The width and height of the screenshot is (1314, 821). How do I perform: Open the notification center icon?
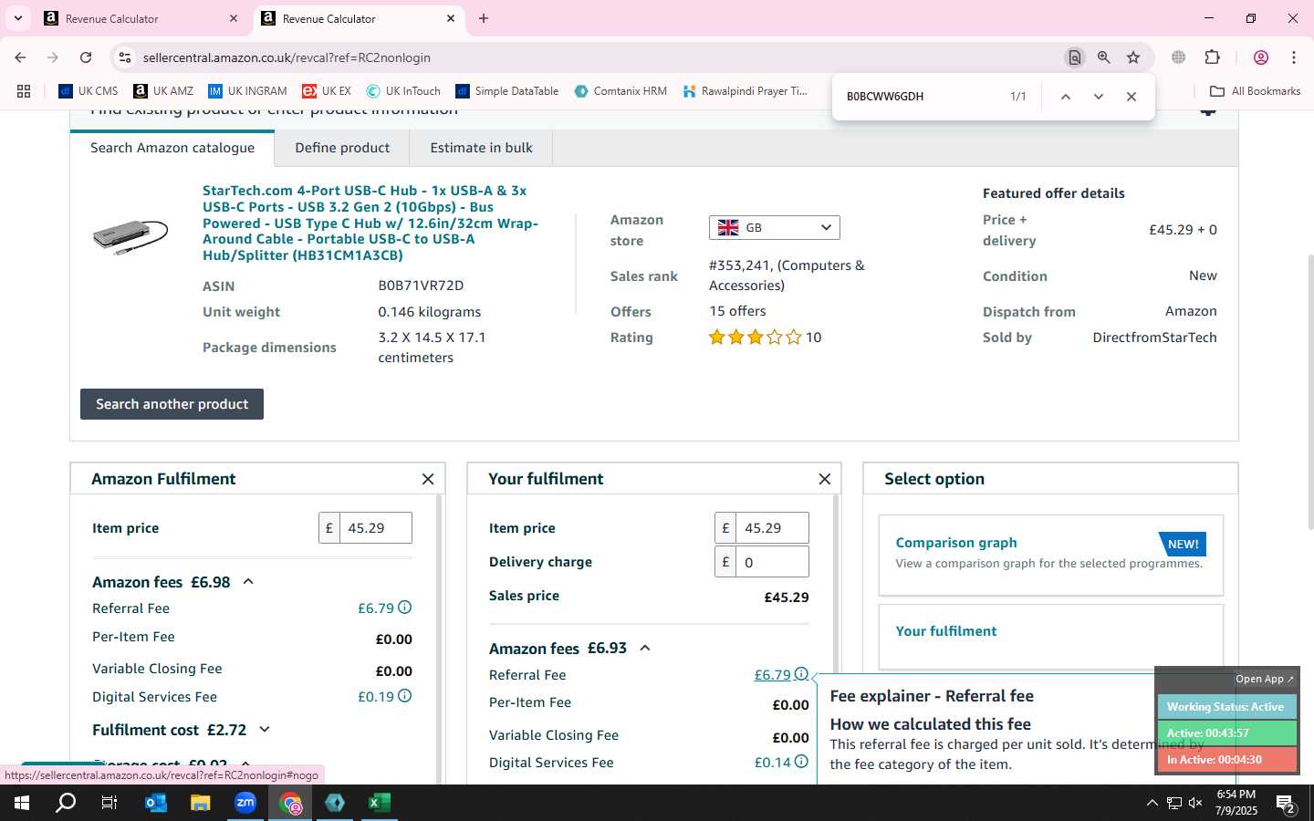tap(1286, 804)
